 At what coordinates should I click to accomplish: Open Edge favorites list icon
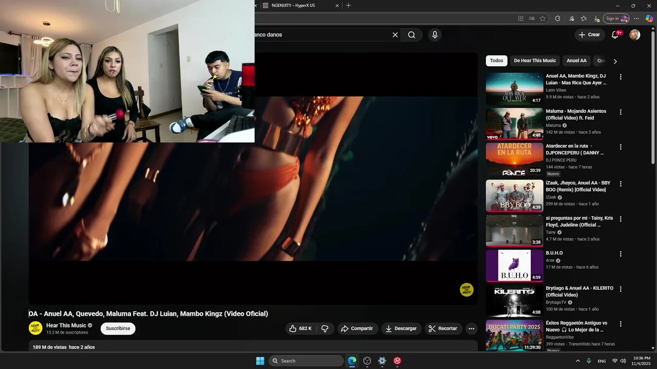coord(584,18)
